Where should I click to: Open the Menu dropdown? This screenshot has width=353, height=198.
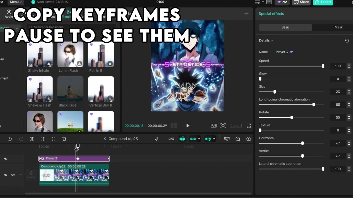tap(16, 2)
